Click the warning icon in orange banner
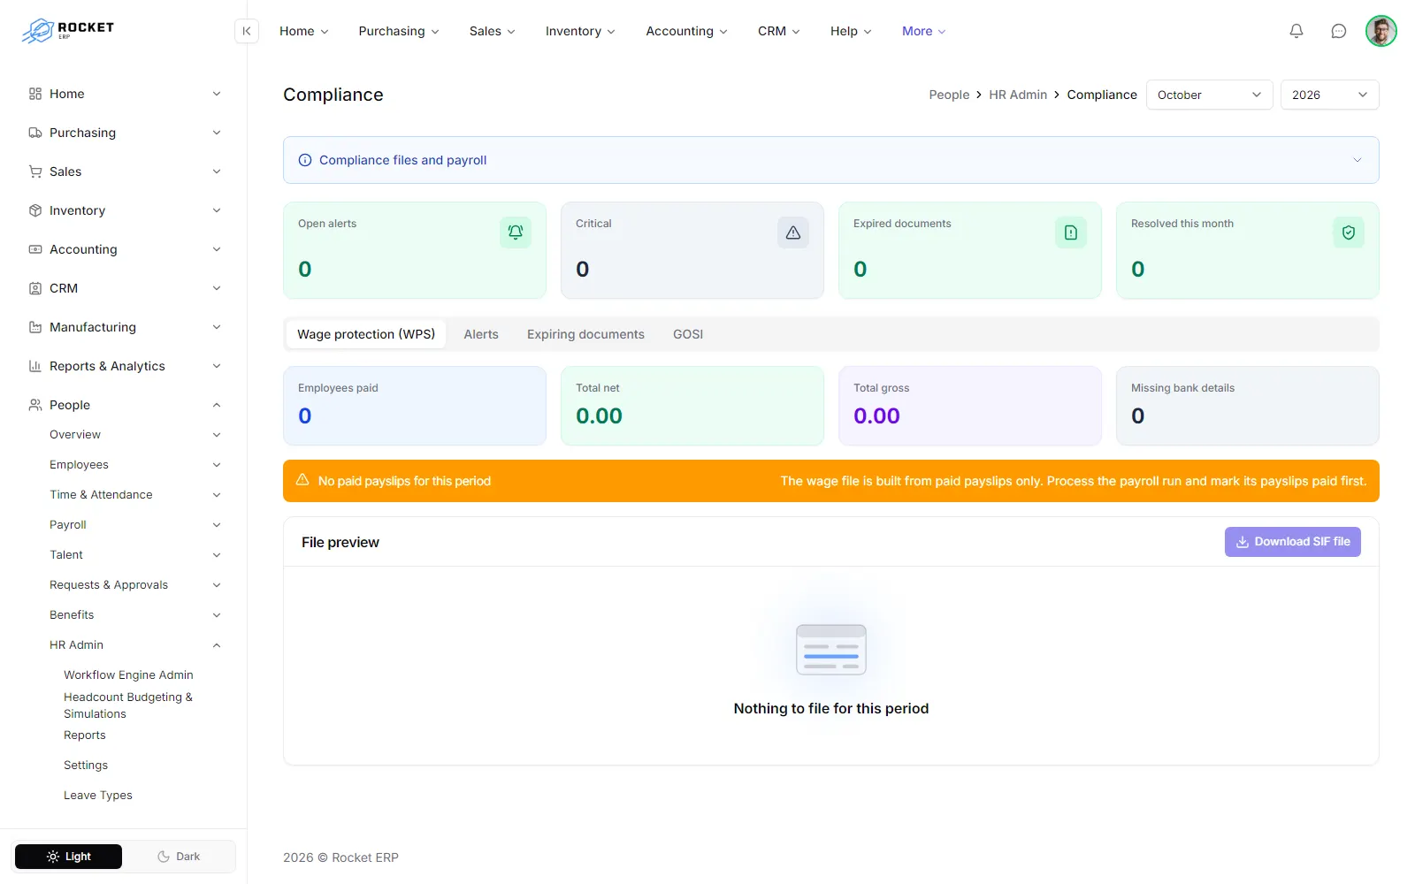1415x884 pixels. pyautogui.click(x=302, y=480)
